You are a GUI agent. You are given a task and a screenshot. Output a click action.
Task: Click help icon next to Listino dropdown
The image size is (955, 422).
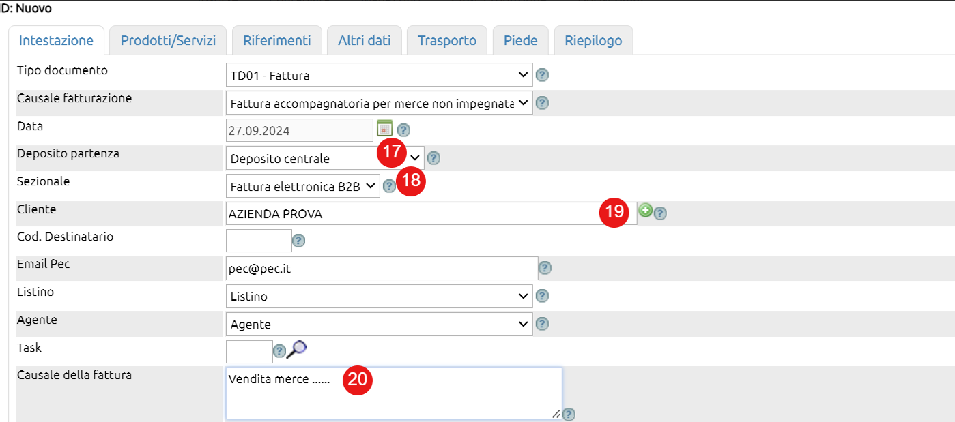(543, 296)
